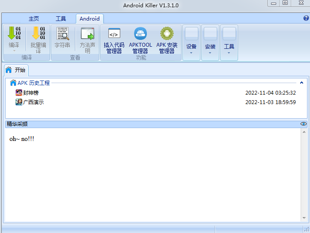This screenshot has height=233, width=310.
Task: Switch to the 工具 ribbon tab
Action: point(61,19)
